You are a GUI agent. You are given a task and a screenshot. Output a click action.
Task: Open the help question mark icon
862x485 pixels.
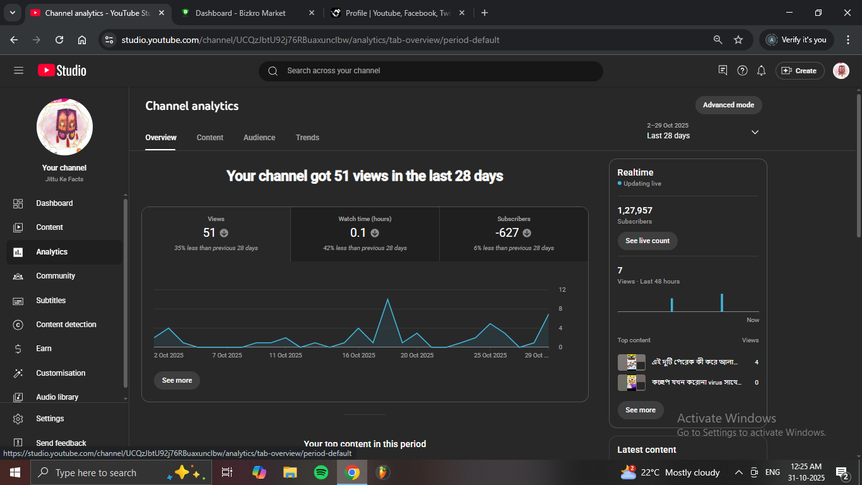tap(743, 71)
